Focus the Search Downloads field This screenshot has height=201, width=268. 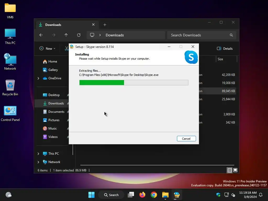pos(202,35)
